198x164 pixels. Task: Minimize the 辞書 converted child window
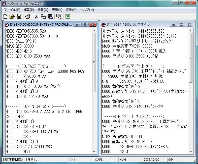tap(174, 25)
